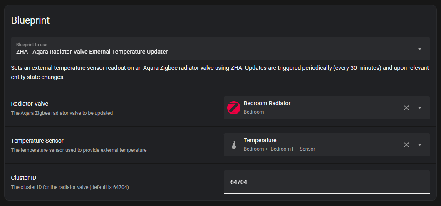Click the Temperature entity name in picker

[x=260, y=140]
